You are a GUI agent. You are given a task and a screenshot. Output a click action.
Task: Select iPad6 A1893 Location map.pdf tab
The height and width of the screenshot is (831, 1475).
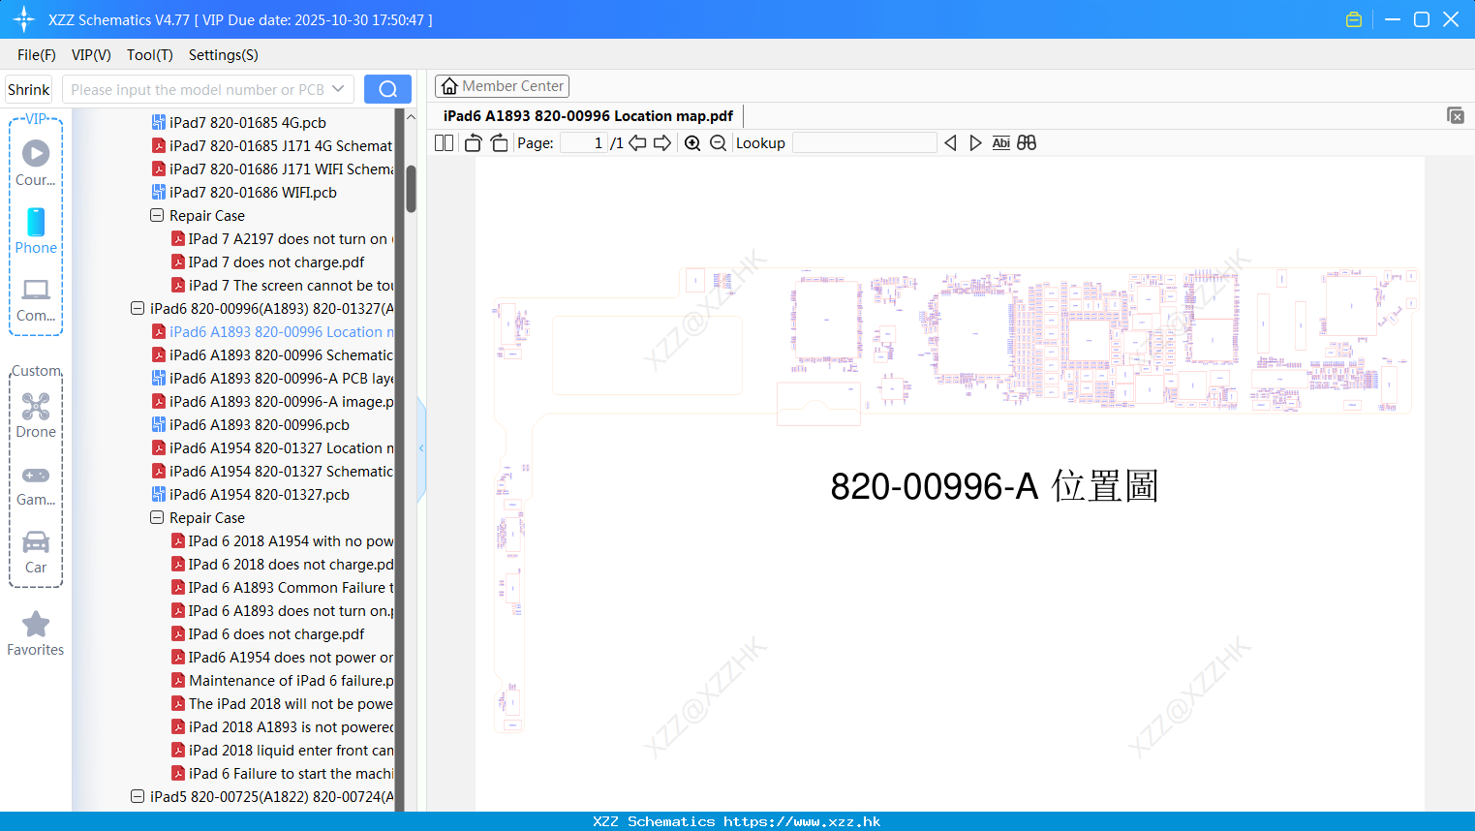click(x=588, y=115)
